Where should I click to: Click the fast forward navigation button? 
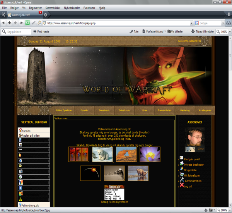[x=21, y=23]
